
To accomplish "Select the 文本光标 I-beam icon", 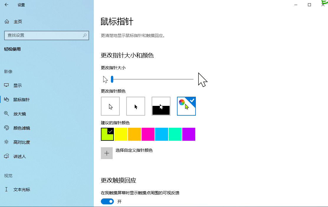I will tap(6, 189).
